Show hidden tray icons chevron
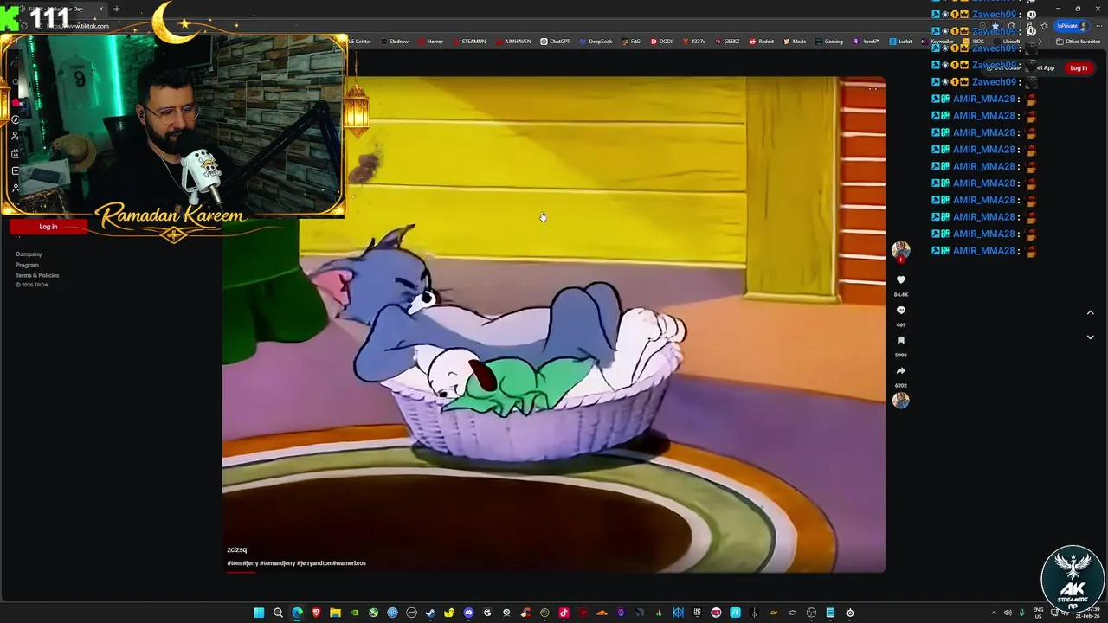The image size is (1108, 623). [993, 613]
